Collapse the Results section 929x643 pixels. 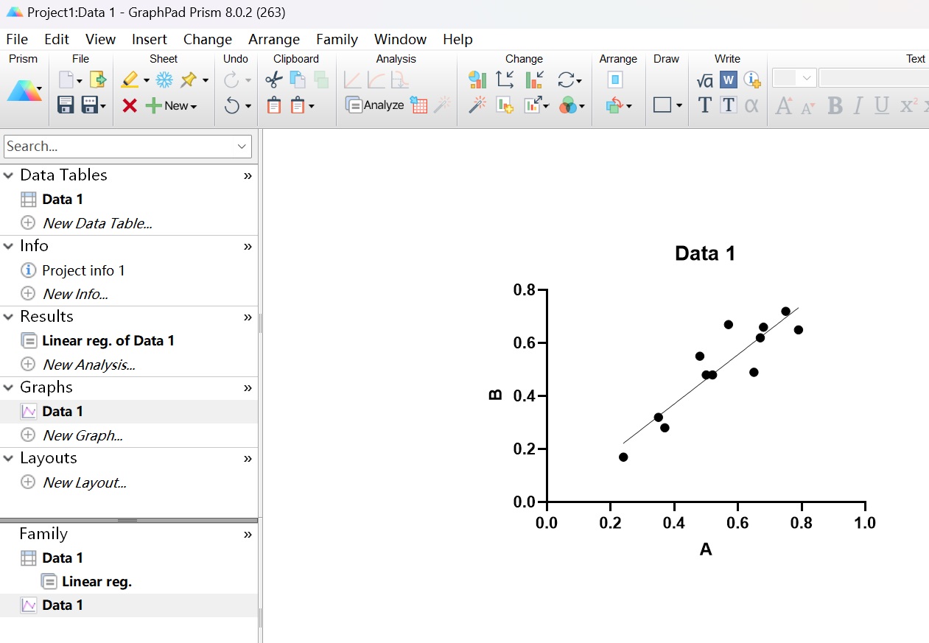(x=9, y=317)
